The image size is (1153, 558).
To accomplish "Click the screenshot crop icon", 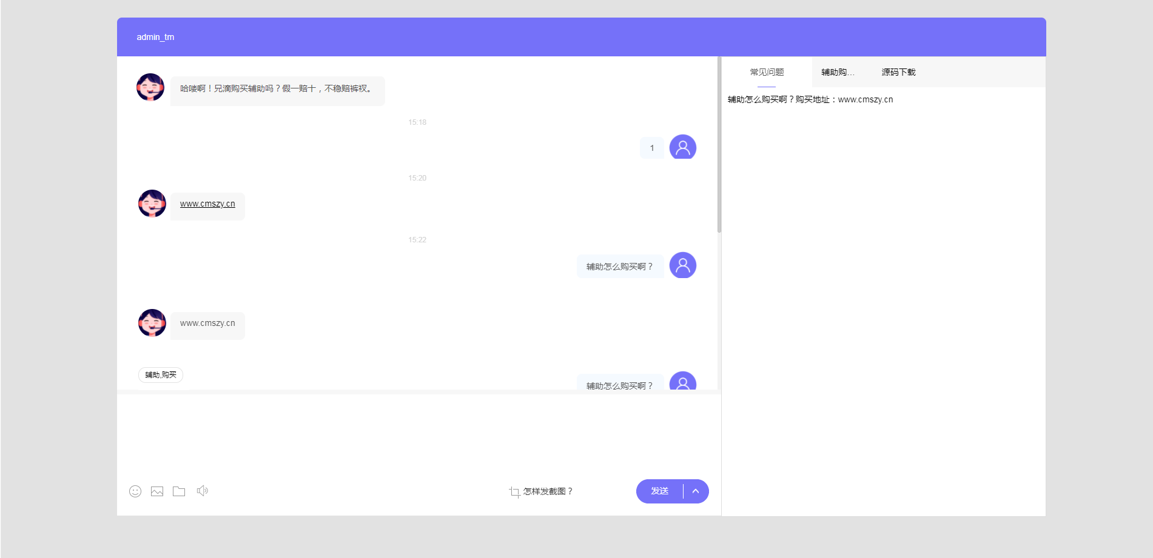I will (x=514, y=492).
